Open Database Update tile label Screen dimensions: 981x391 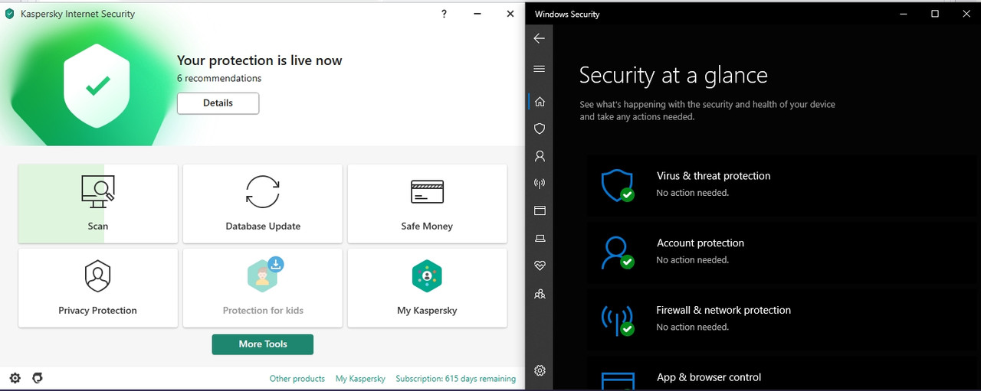click(263, 226)
